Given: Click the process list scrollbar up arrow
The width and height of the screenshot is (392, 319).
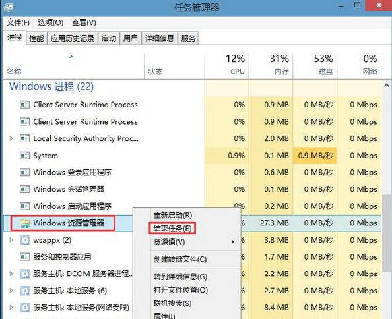Looking at the screenshot, I should (x=387, y=86).
